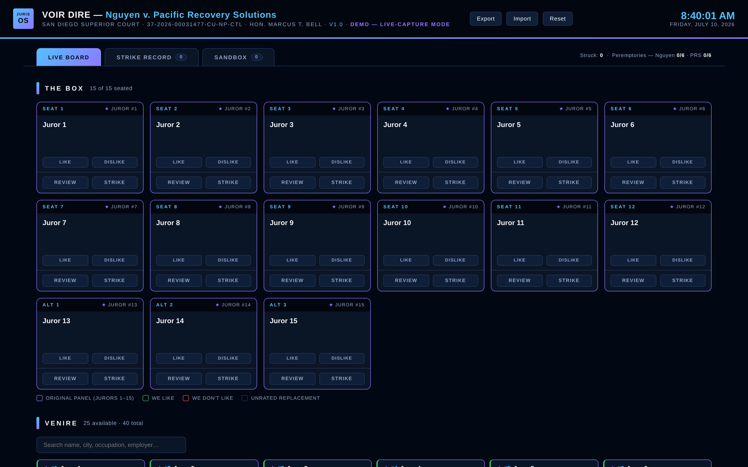Mark Juror 7 as Like

tap(65, 260)
